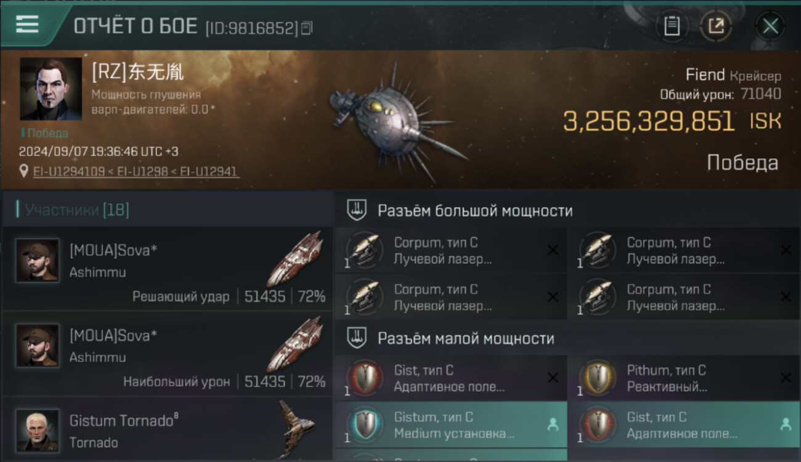This screenshot has height=462, width=801.
Task: Open location link EI-U1294109
Action: (x=69, y=171)
